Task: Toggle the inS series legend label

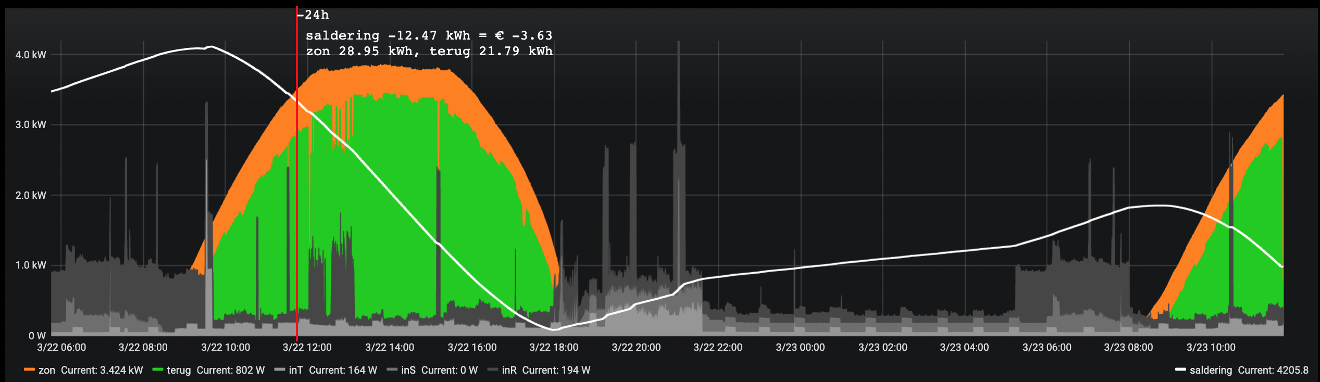Action: [408, 370]
